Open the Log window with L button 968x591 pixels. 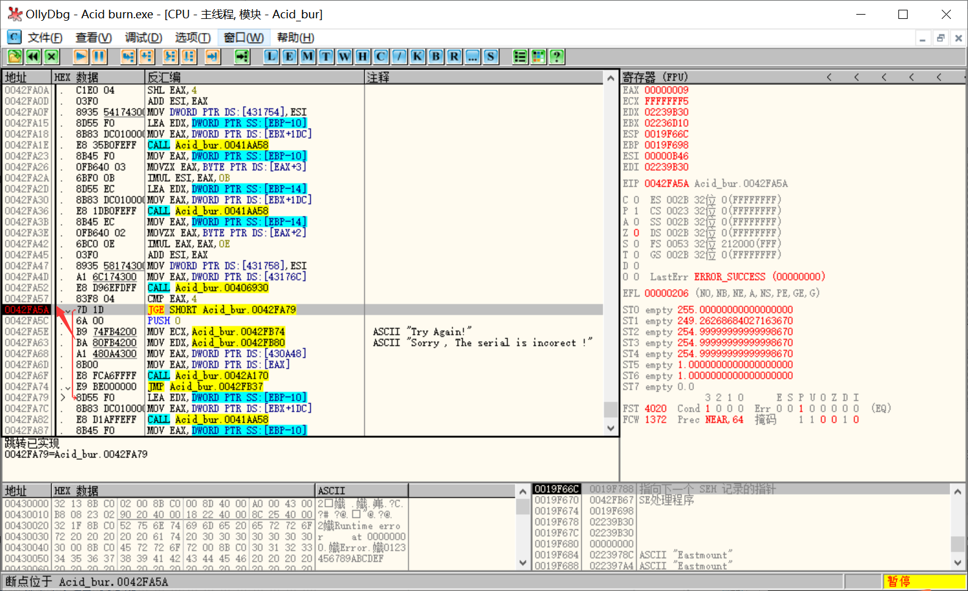271,57
